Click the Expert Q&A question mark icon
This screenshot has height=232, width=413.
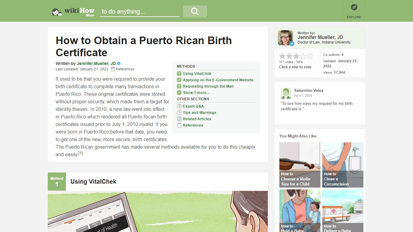pyautogui.click(x=179, y=106)
